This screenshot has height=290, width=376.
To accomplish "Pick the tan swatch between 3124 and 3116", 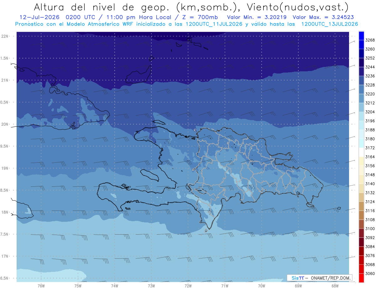I will [361, 206].
